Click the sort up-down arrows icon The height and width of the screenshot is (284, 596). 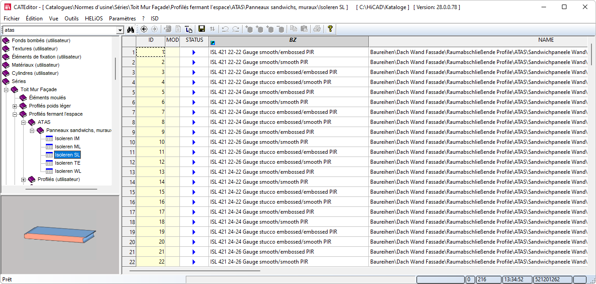point(212,29)
